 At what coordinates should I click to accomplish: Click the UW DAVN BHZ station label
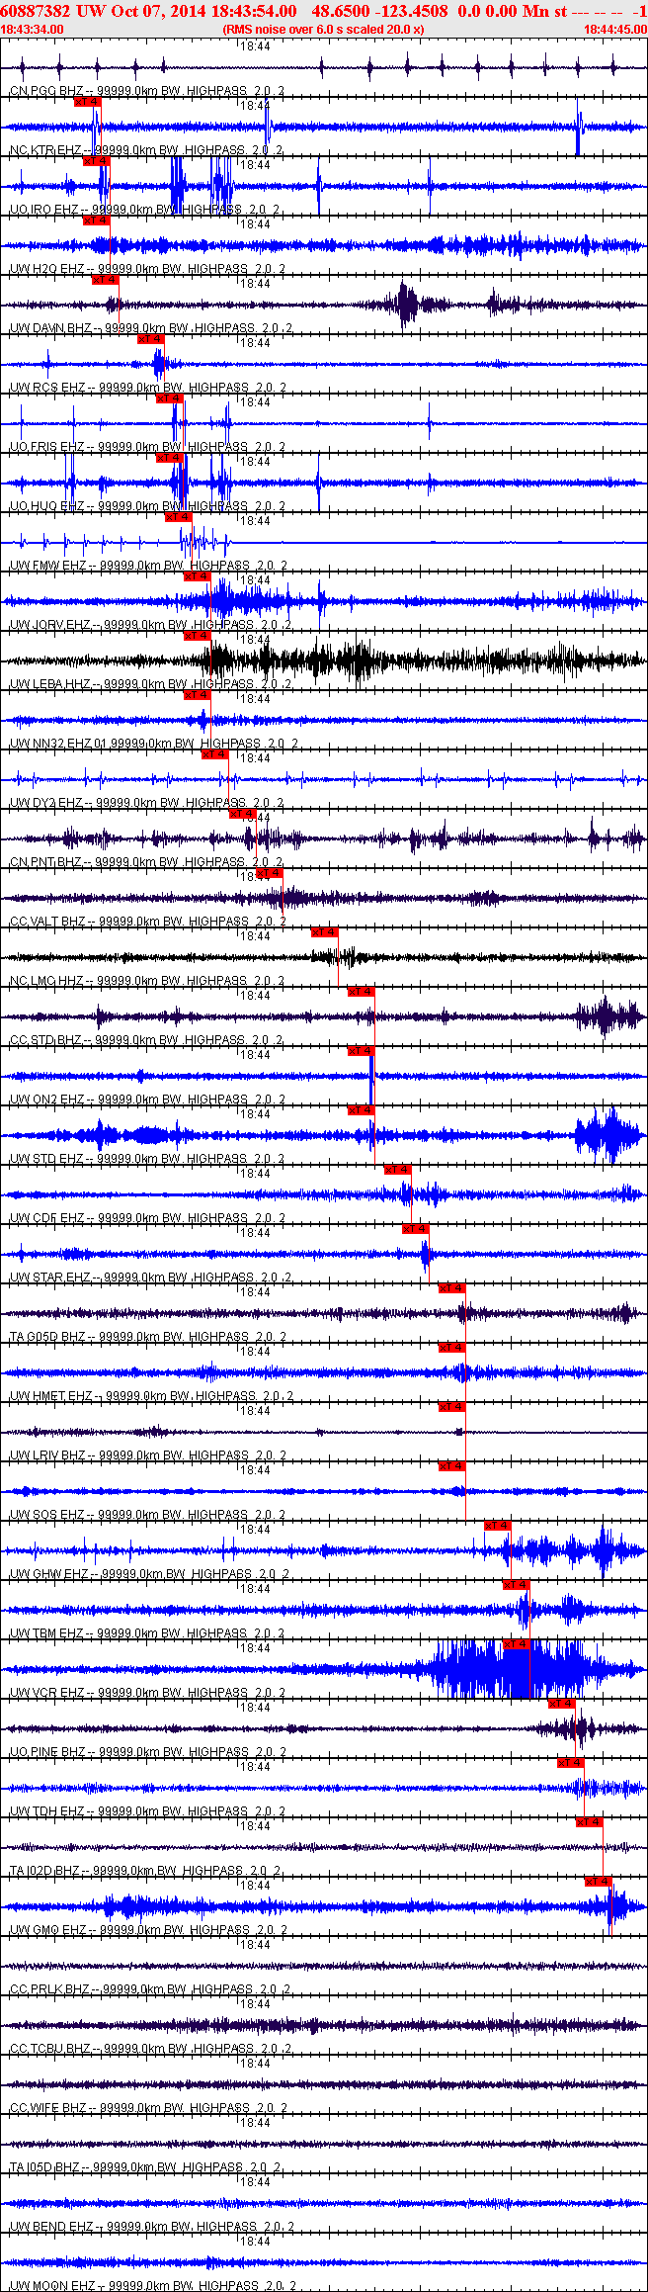50,328
